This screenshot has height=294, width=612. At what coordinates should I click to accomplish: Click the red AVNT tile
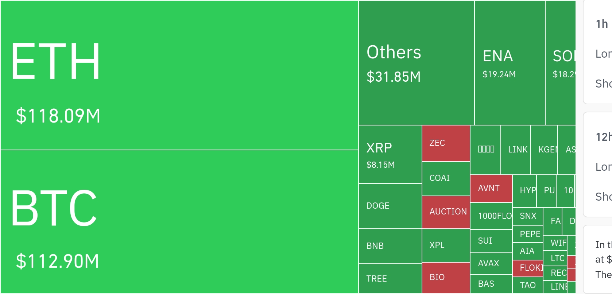tap(491, 189)
